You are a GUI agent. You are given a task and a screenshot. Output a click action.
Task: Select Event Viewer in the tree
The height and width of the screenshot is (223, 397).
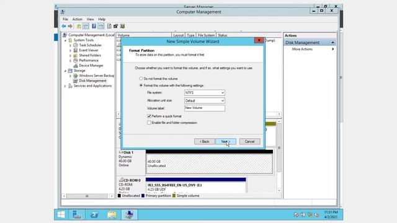tap(88, 50)
